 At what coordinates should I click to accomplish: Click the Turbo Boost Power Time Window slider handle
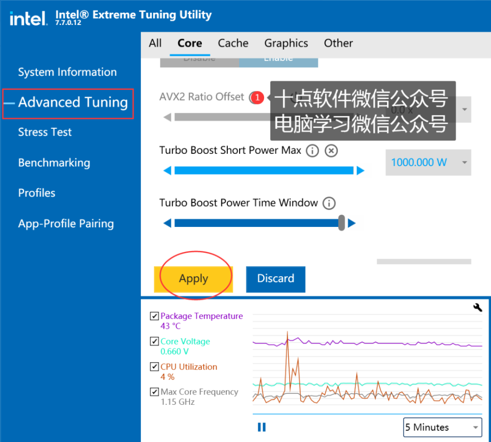(x=342, y=223)
